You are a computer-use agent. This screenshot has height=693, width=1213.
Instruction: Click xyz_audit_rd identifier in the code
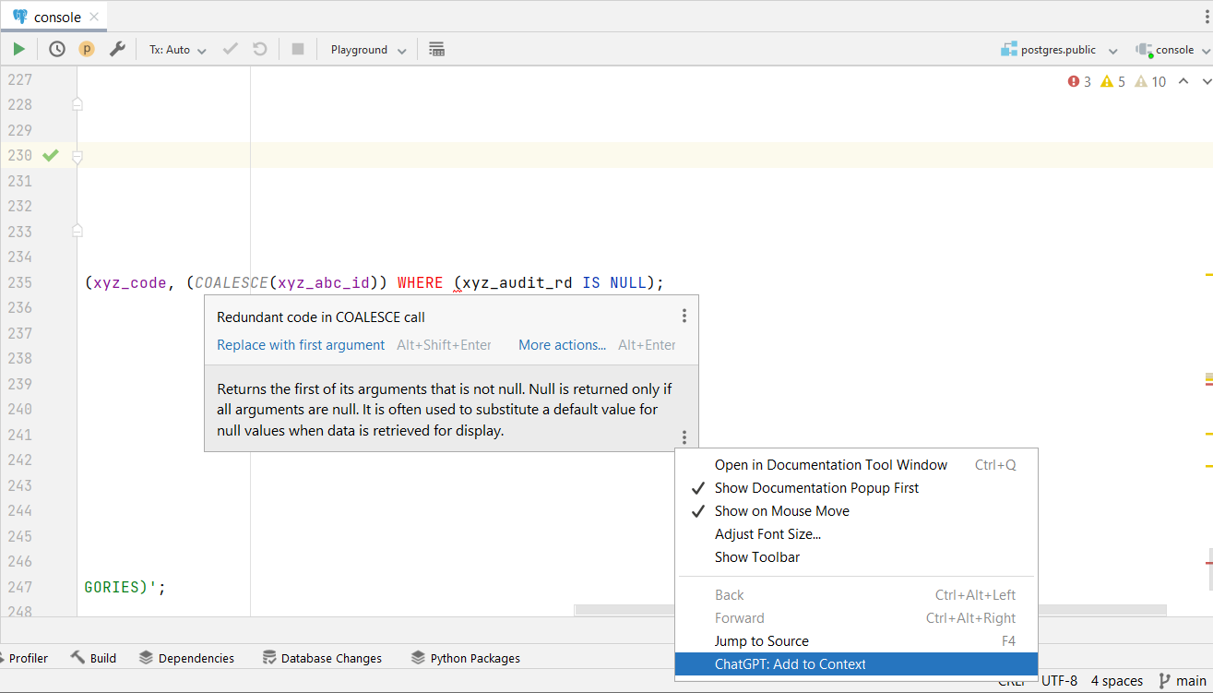[x=517, y=282]
